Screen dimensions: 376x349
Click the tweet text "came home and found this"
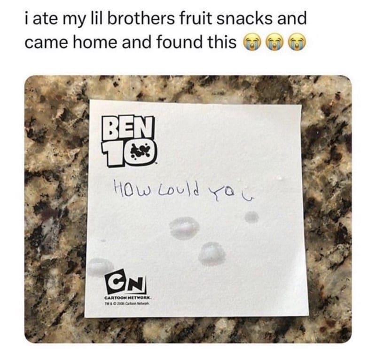[131, 42]
